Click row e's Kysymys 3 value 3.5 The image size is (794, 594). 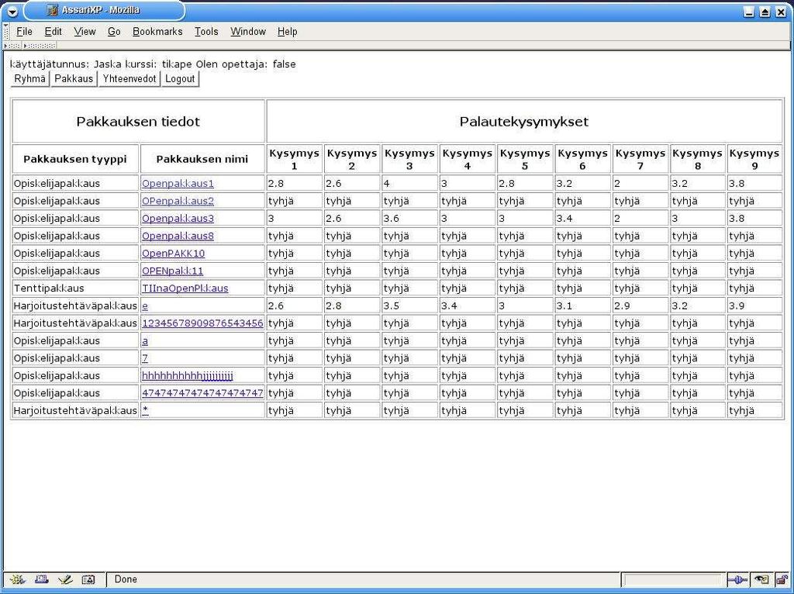point(392,306)
